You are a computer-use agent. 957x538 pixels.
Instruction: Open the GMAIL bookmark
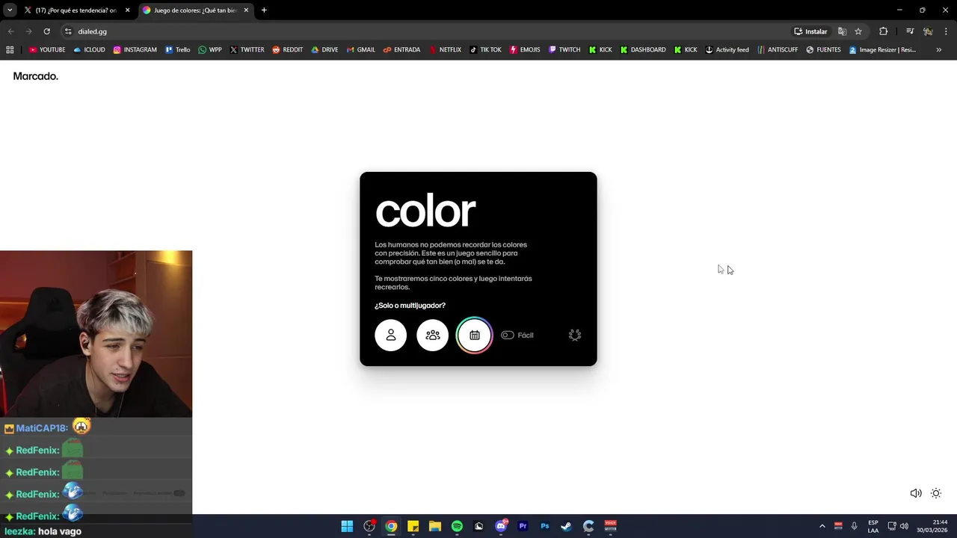coord(360,50)
